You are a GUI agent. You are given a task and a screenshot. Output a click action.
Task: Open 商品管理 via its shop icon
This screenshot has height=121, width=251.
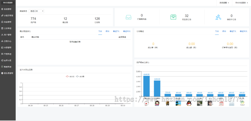click(x=2, y=22)
